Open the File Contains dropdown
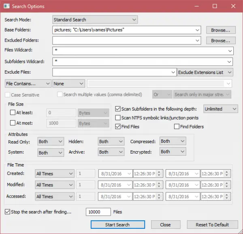This screenshot has width=243, height=234. pos(28,84)
